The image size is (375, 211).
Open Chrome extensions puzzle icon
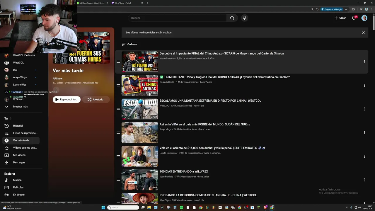click(x=353, y=9)
